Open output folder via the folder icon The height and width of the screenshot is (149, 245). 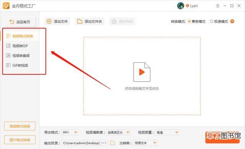(x=112, y=143)
